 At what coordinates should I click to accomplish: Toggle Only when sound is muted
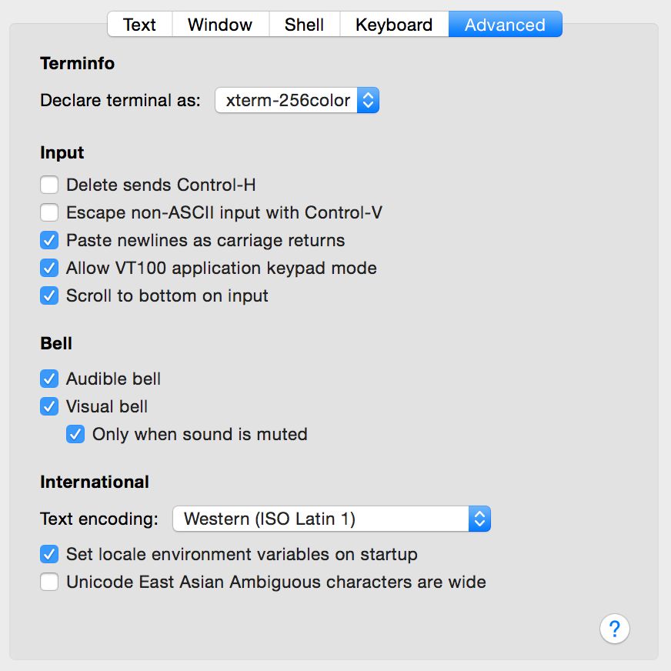coord(75,434)
